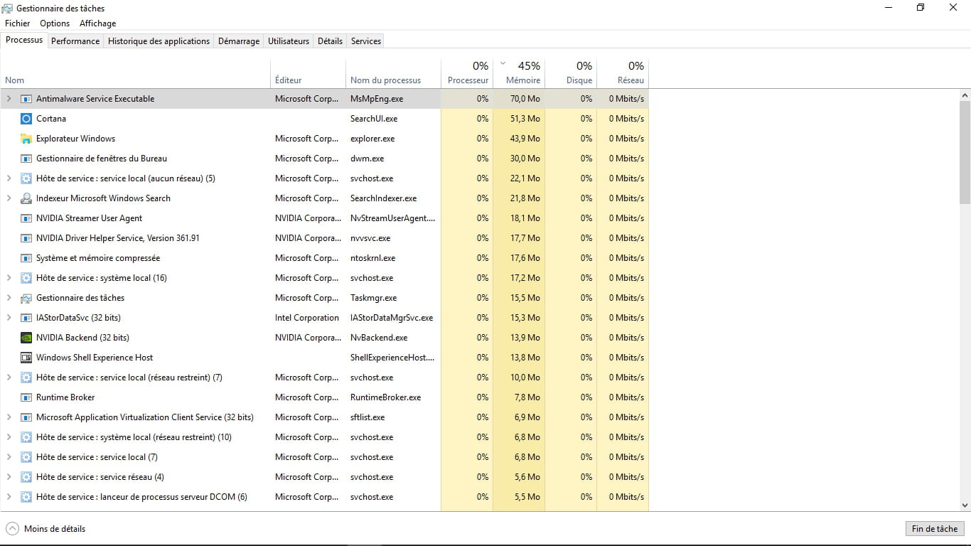Viewport: 971px width, 546px height.
Task: Switch to the Utilisateurs tab
Action: tap(289, 41)
